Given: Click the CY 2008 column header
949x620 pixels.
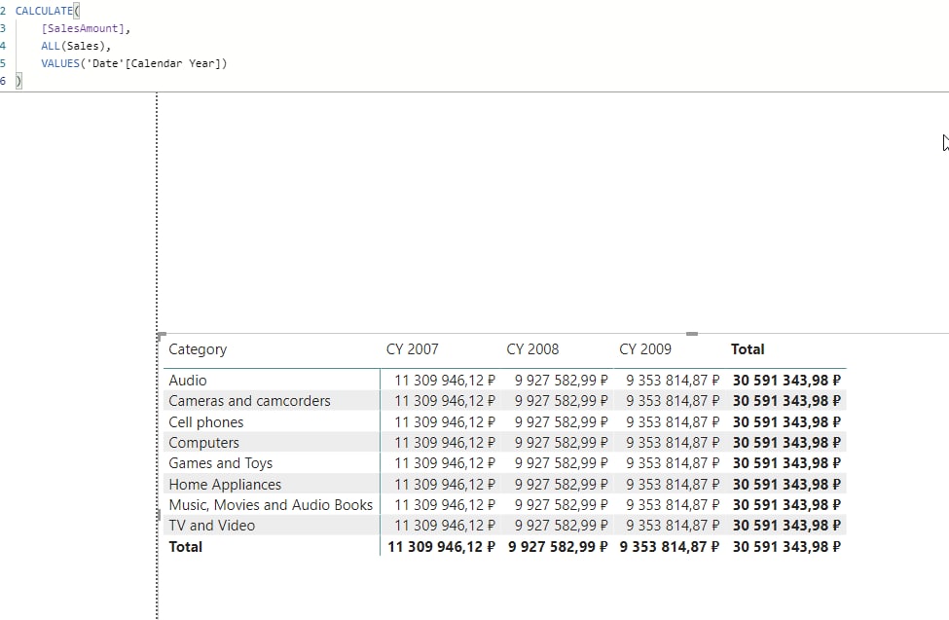Looking at the screenshot, I should point(532,349).
